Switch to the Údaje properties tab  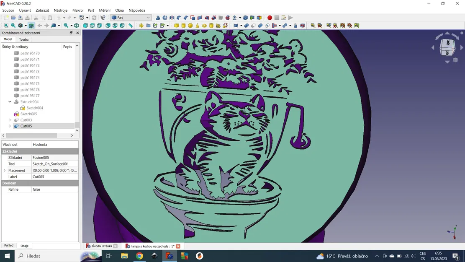pyautogui.click(x=24, y=246)
